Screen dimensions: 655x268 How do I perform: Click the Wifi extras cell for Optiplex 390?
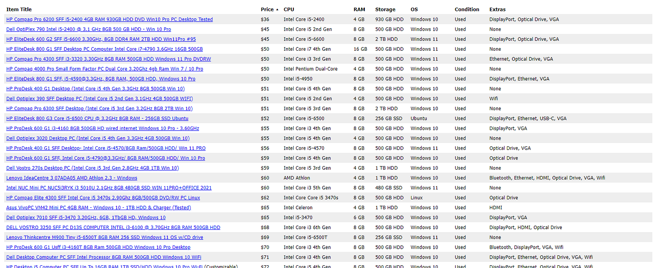coord(494,98)
